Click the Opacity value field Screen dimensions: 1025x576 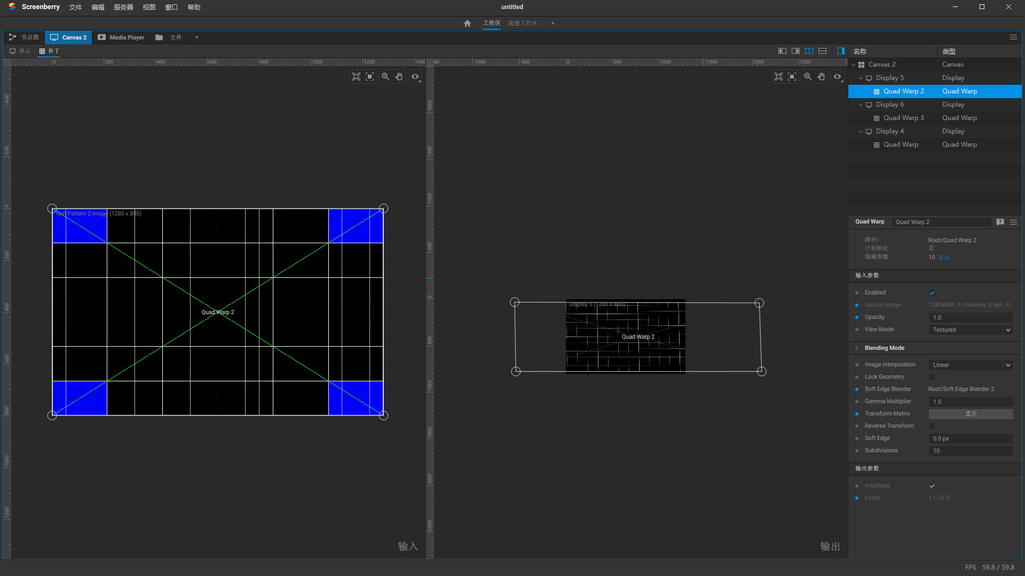971,317
